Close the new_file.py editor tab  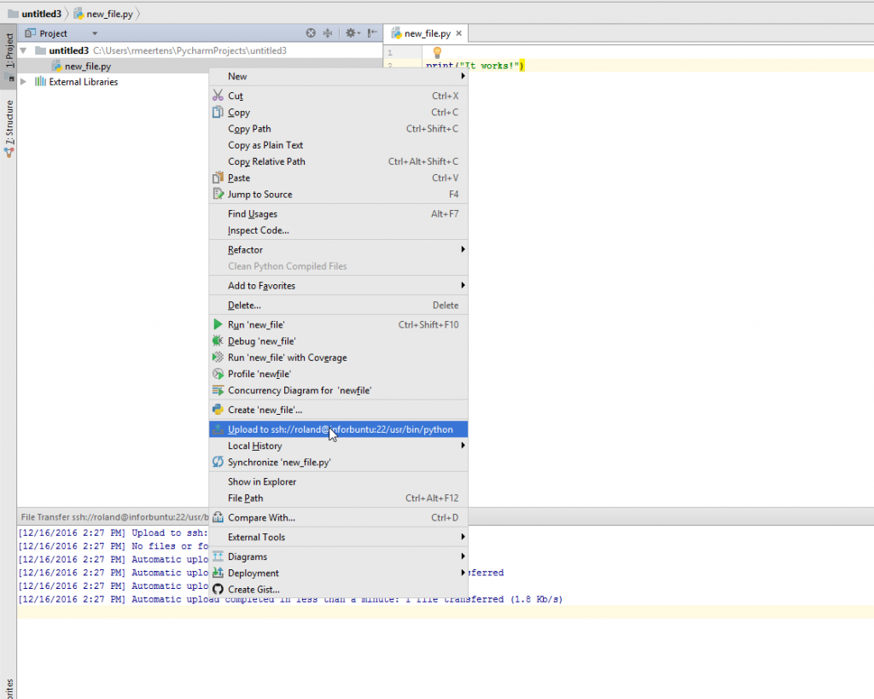tap(458, 33)
